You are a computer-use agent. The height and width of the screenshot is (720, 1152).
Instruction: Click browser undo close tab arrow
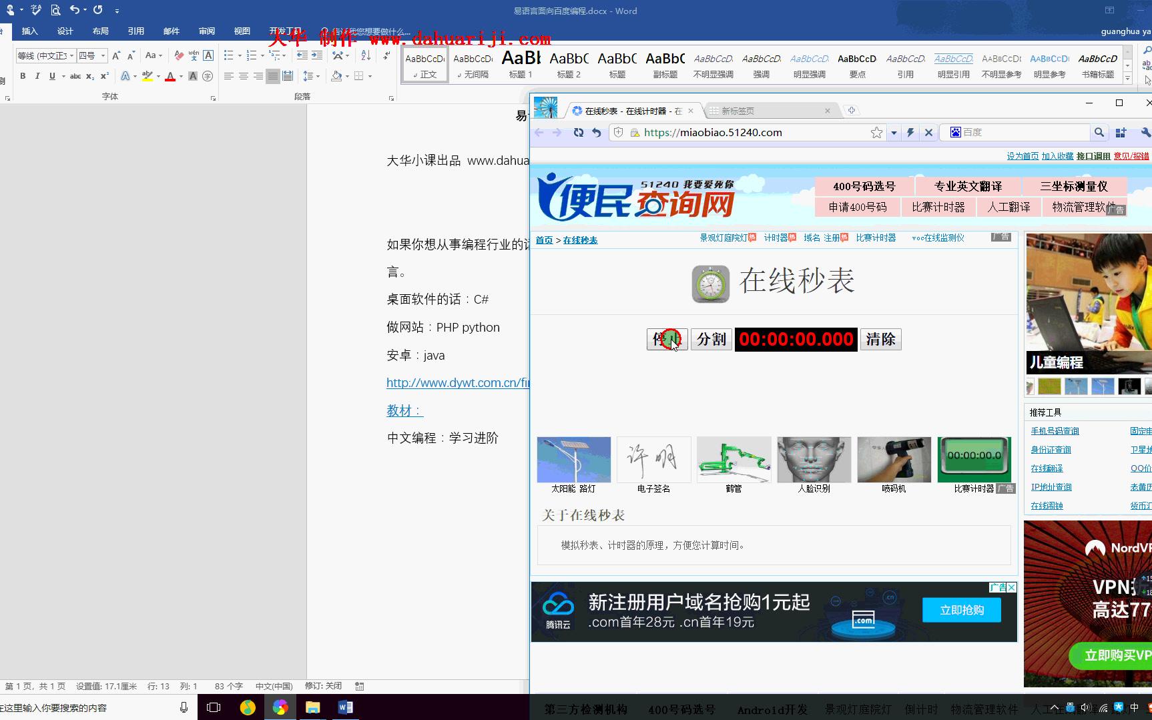click(597, 132)
